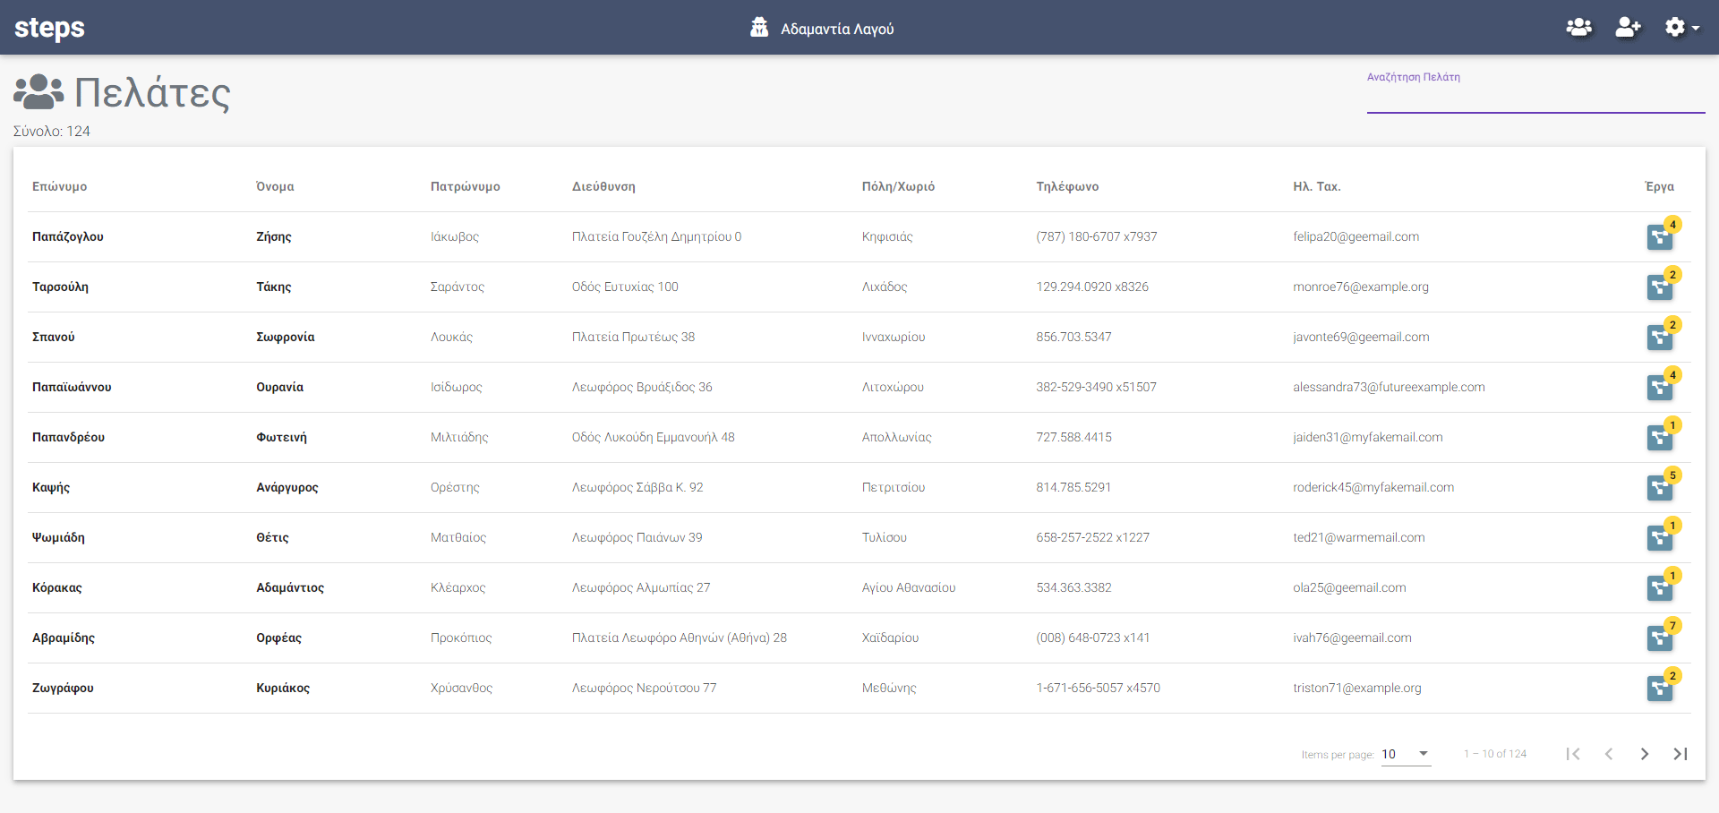
Task: Open projects icon for Παπάζογλου row
Action: pos(1660,237)
